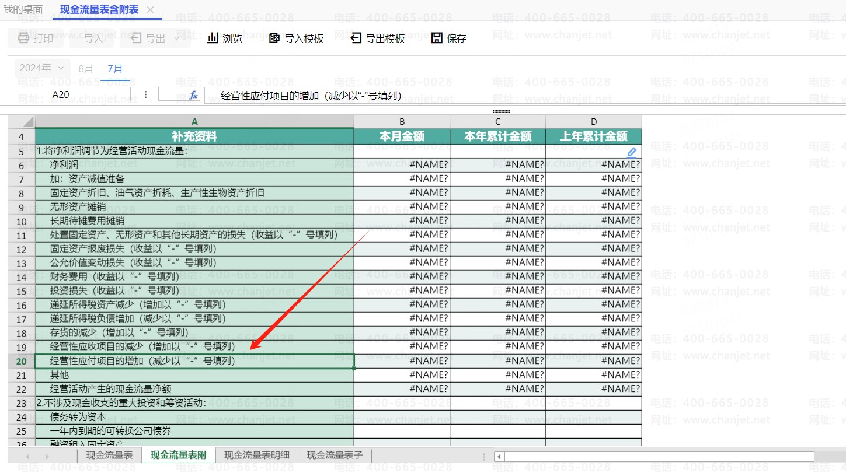Click the printer icon for 打印

23,38
